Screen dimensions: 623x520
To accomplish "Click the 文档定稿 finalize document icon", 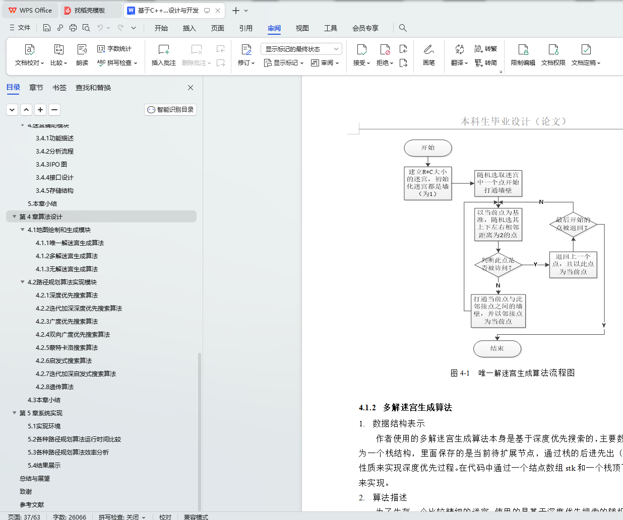I will (x=586, y=49).
